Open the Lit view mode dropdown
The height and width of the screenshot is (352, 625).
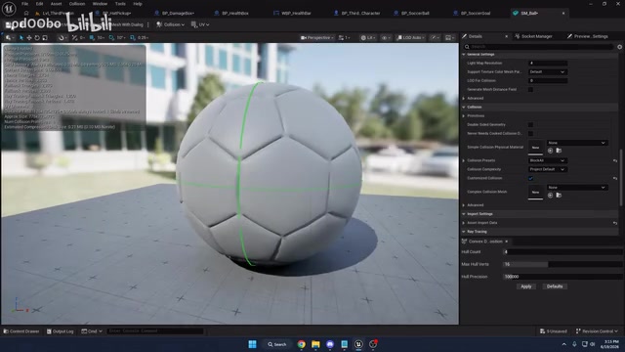click(368, 37)
